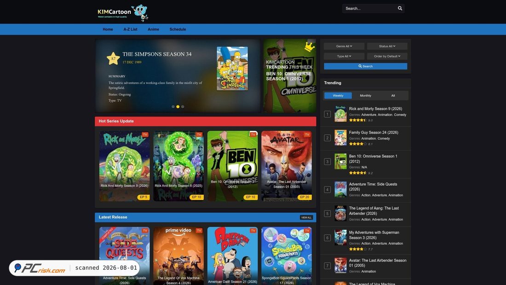Click The Simpsons poster thumbnail in slider
Image resolution: width=506 pixels, height=285 pixels.
point(232,69)
